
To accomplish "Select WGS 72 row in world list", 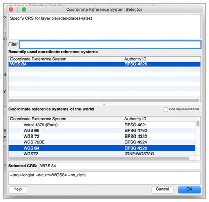I will tap(102, 137).
